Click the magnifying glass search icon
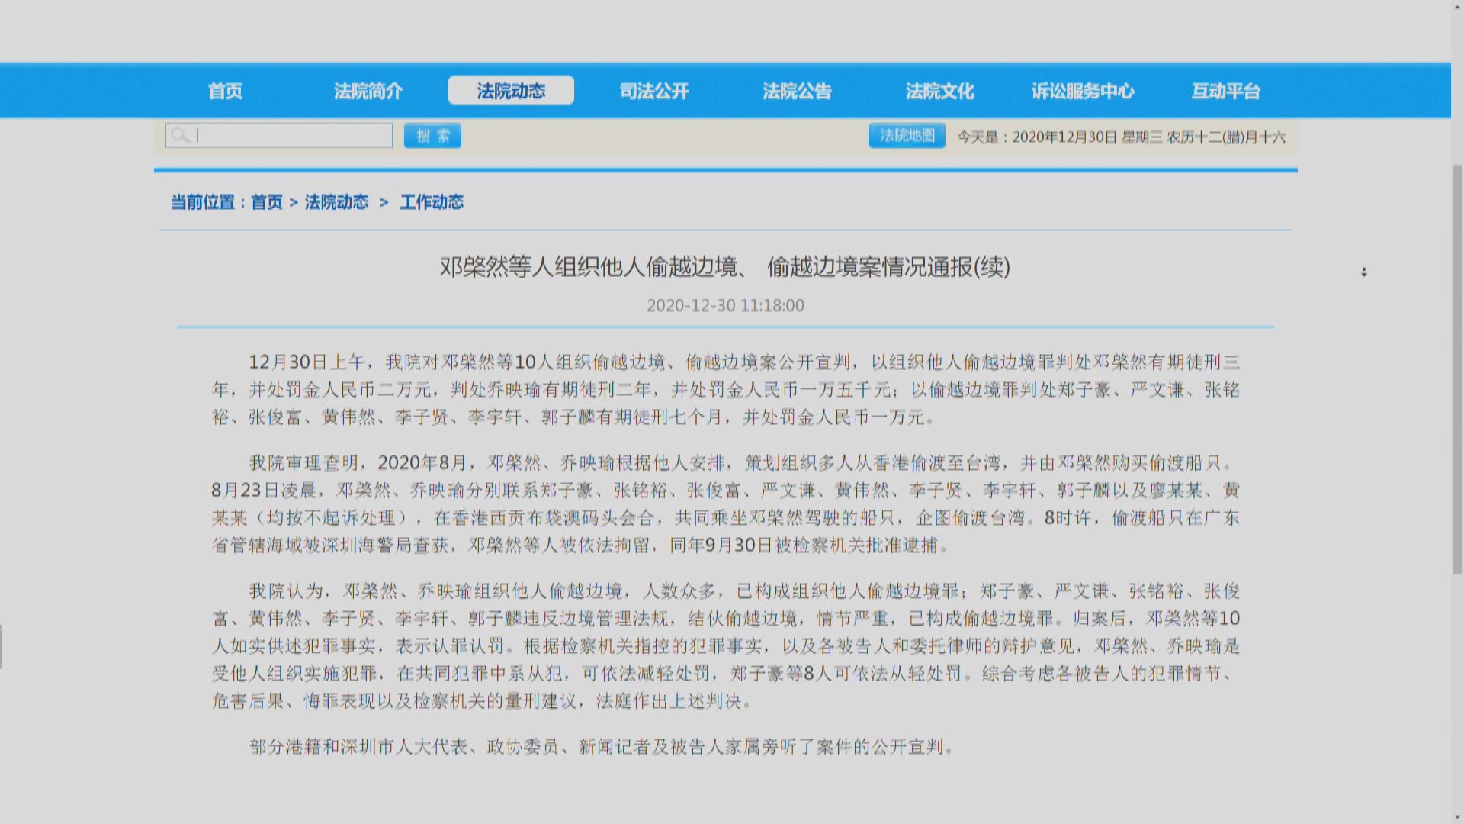The image size is (1464, 824). pyautogui.click(x=181, y=135)
